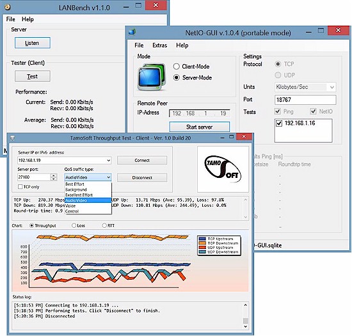
Task: Open NetIO-GUI Help menu
Action: (x=182, y=45)
